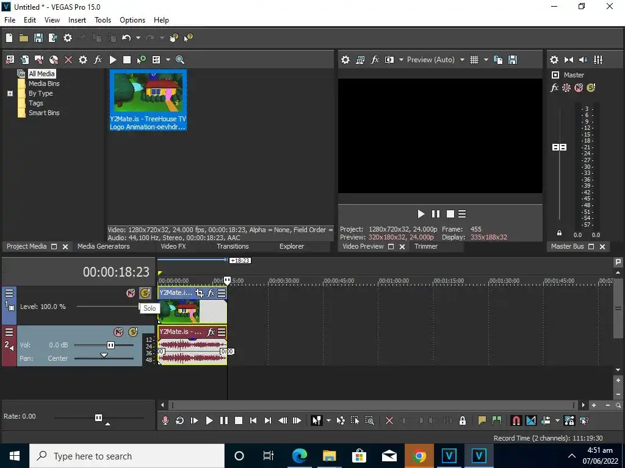Switch to Transitions tab

(233, 246)
